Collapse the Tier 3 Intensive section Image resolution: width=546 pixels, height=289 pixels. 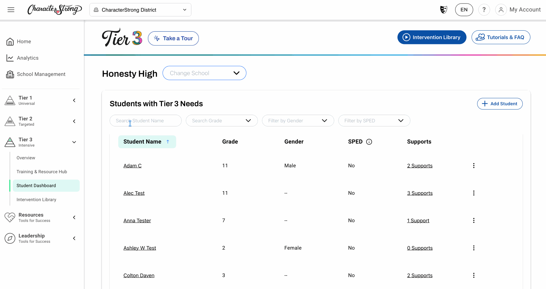74,142
